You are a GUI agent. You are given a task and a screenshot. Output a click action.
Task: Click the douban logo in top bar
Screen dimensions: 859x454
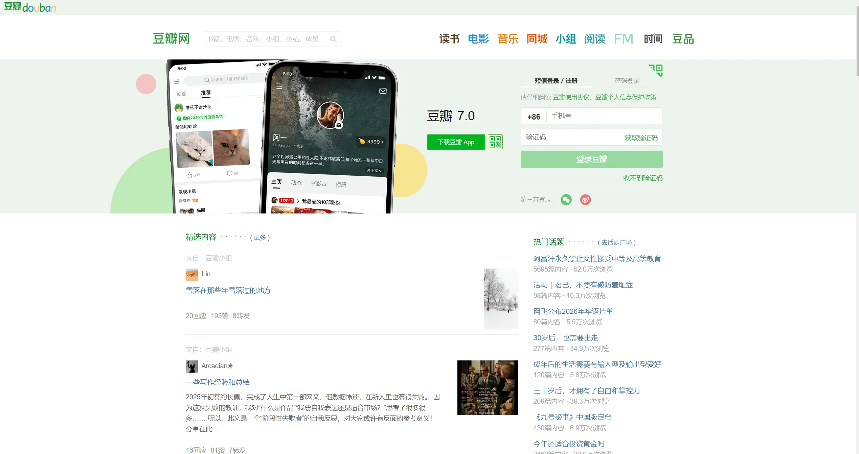tap(30, 7)
